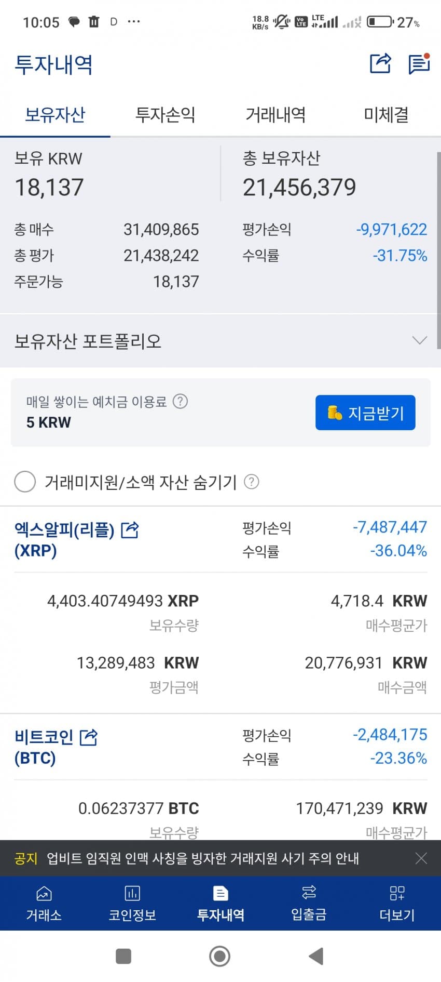Viewport: 441px width, 982px height.
Task: Open 입출금 in bottom navigation
Action: [x=309, y=904]
